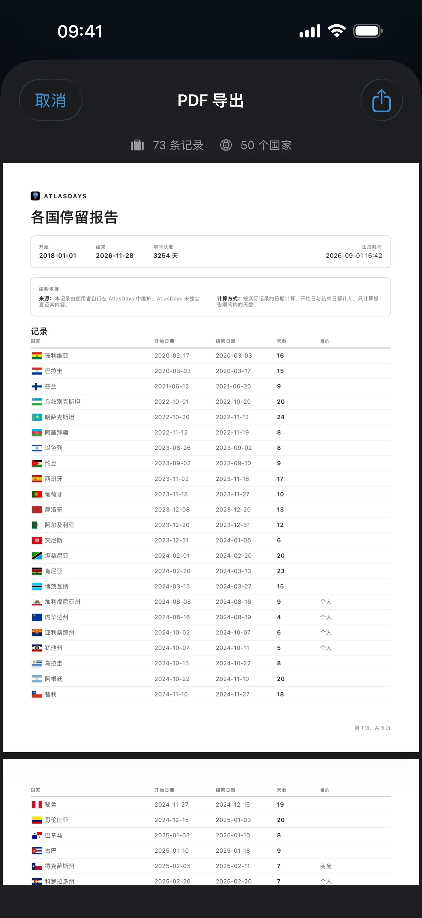Tap the AtlasDays app logo icon

(35, 196)
